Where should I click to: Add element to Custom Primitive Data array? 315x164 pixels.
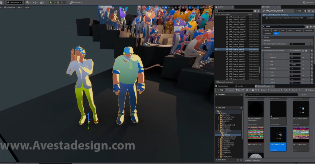[x=303, y=51]
